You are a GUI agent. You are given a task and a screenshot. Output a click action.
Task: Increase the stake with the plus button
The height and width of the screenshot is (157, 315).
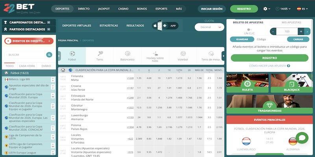pyautogui.click(x=301, y=31)
